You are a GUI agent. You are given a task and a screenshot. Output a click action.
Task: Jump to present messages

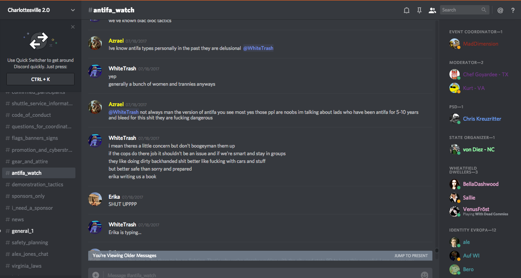tap(411, 256)
